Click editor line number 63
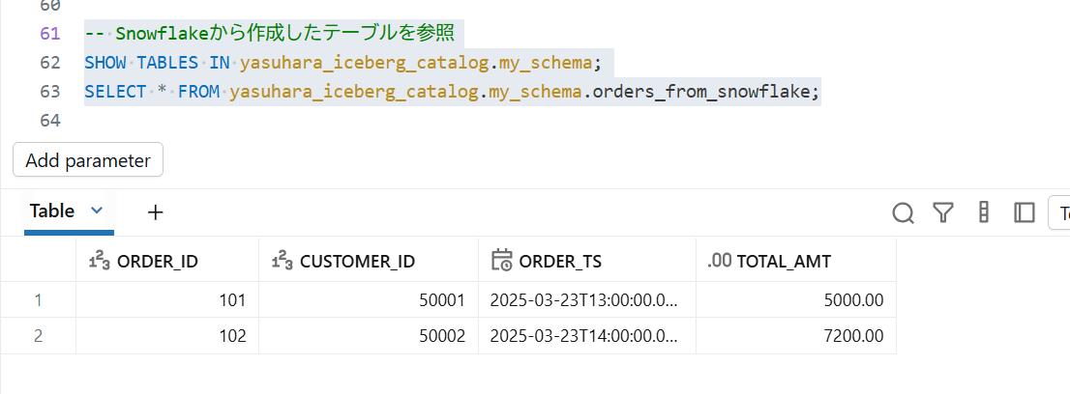 click(50, 92)
